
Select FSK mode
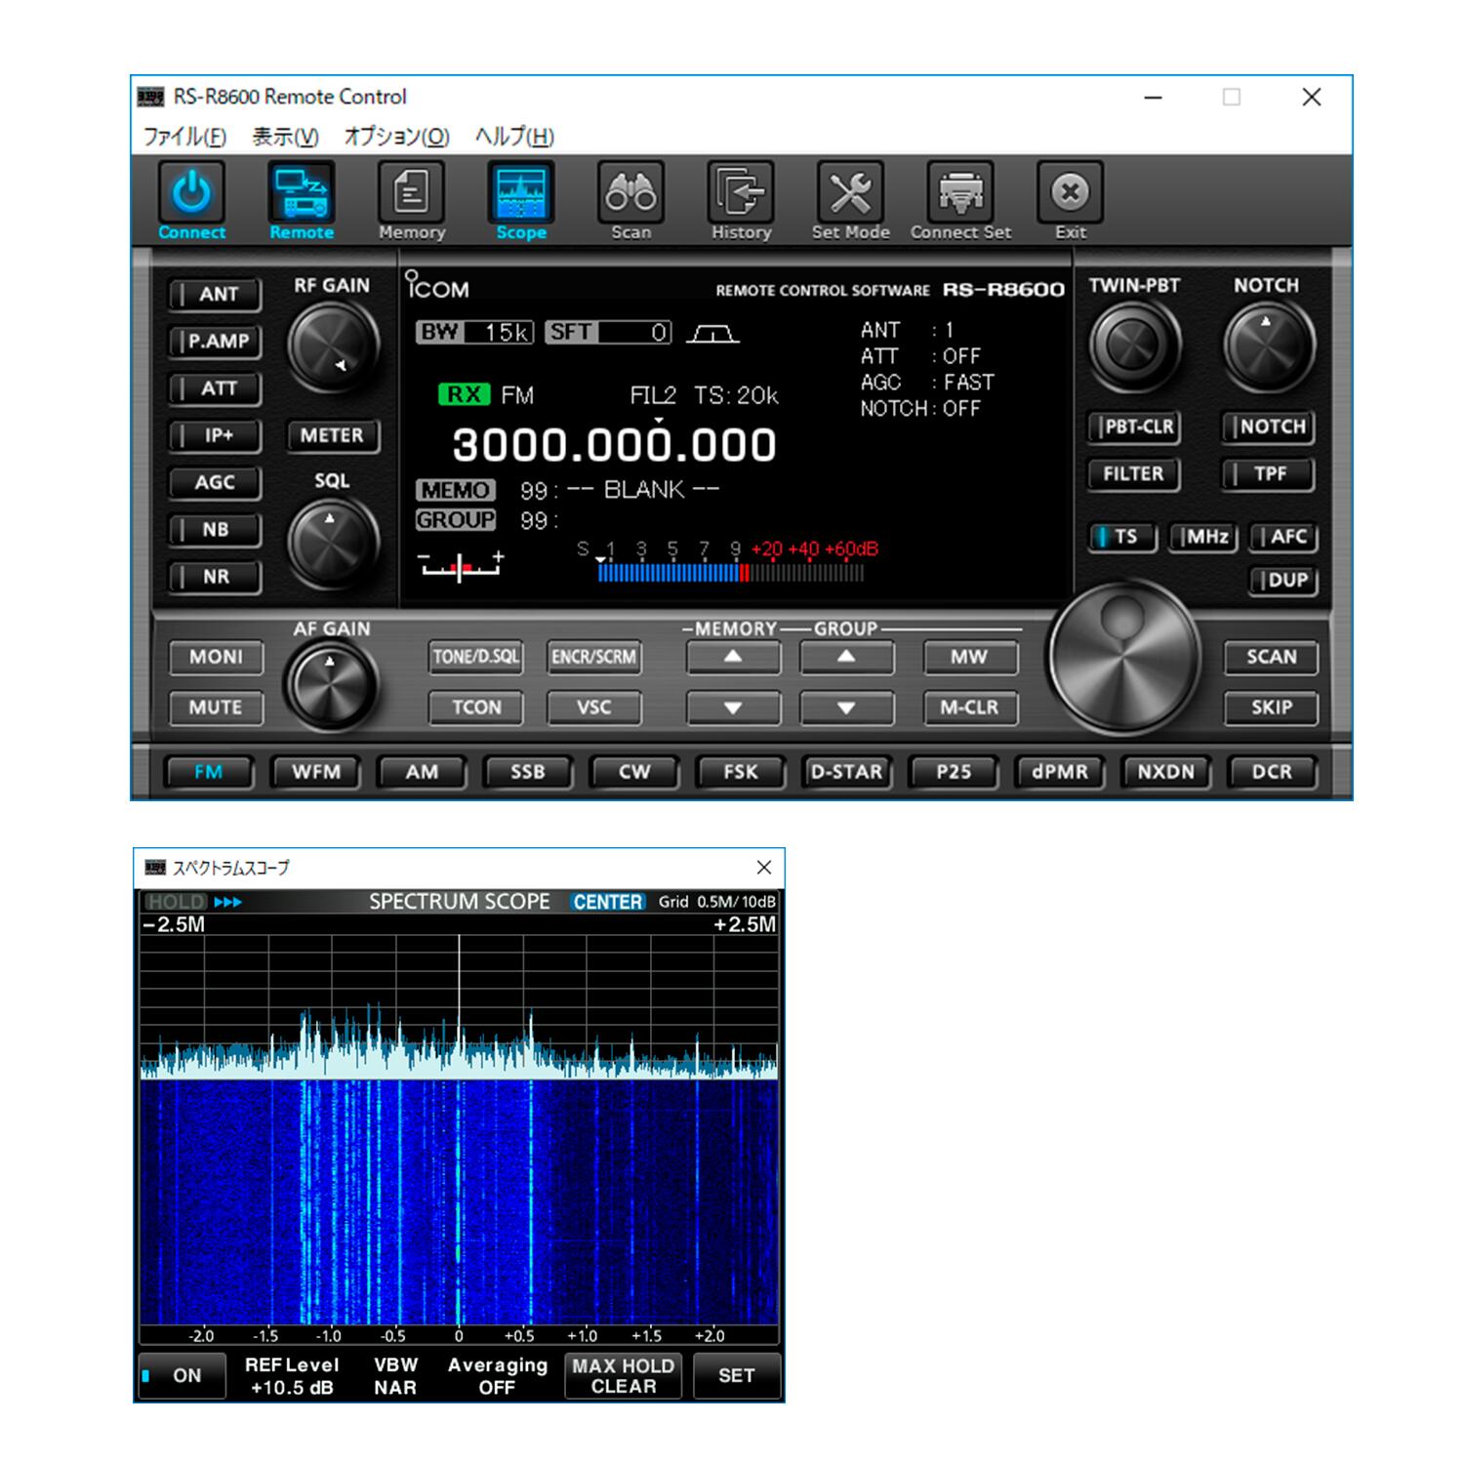(x=741, y=772)
